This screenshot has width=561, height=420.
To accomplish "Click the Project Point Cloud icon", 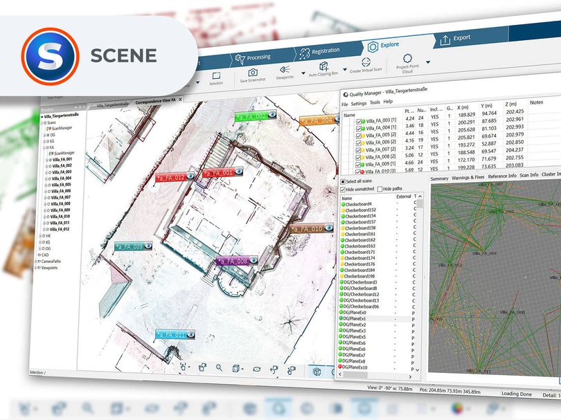I will pos(407,58).
